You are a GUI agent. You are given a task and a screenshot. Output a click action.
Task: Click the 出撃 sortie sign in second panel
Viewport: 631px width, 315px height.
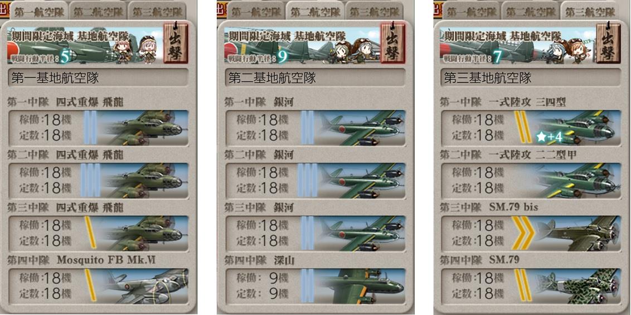(392, 43)
